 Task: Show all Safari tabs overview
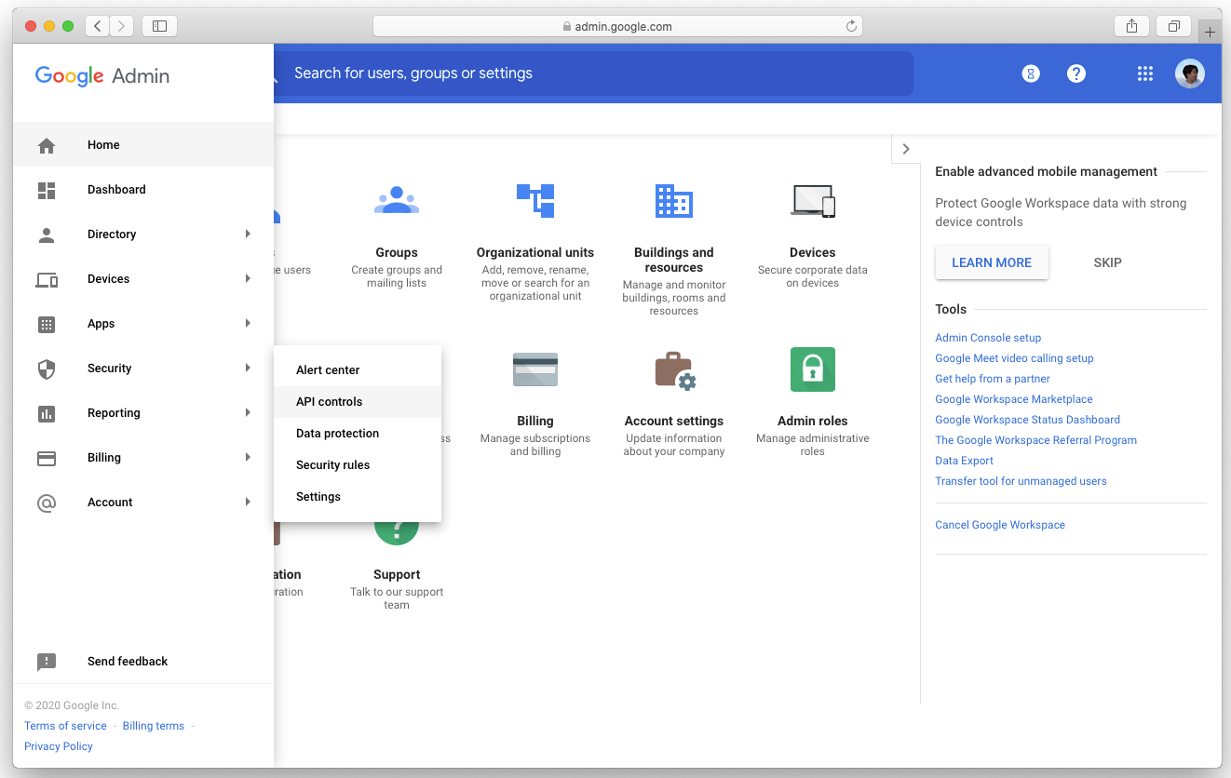point(1174,26)
